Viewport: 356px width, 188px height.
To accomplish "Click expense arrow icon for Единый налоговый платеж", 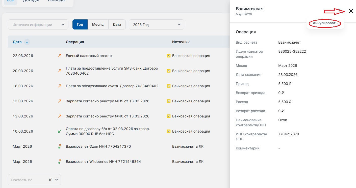I will [x=60, y=56].
